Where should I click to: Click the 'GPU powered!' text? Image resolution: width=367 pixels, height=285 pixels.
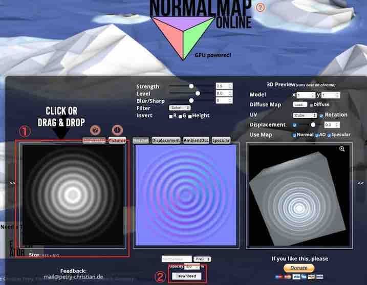(213, 55)
